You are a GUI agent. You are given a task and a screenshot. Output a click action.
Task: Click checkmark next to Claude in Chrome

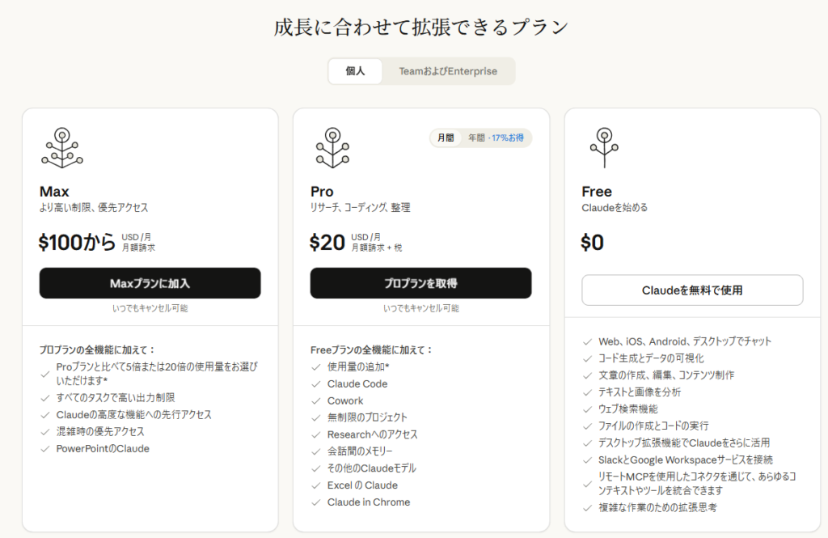(x=316, y=502)
